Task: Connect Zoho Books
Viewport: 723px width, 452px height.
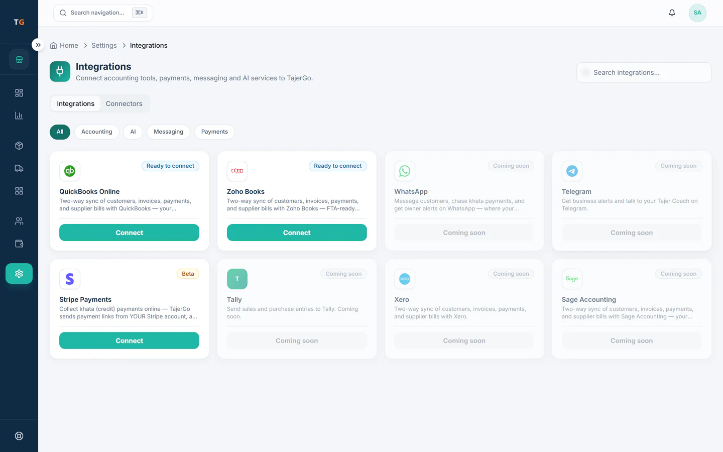Action: click(x=297, y=233)
